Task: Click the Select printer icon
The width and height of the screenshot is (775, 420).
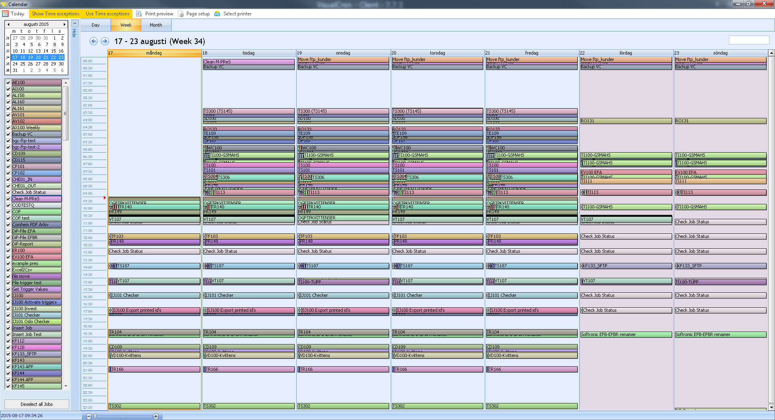Action: click(x=217, y=14)
